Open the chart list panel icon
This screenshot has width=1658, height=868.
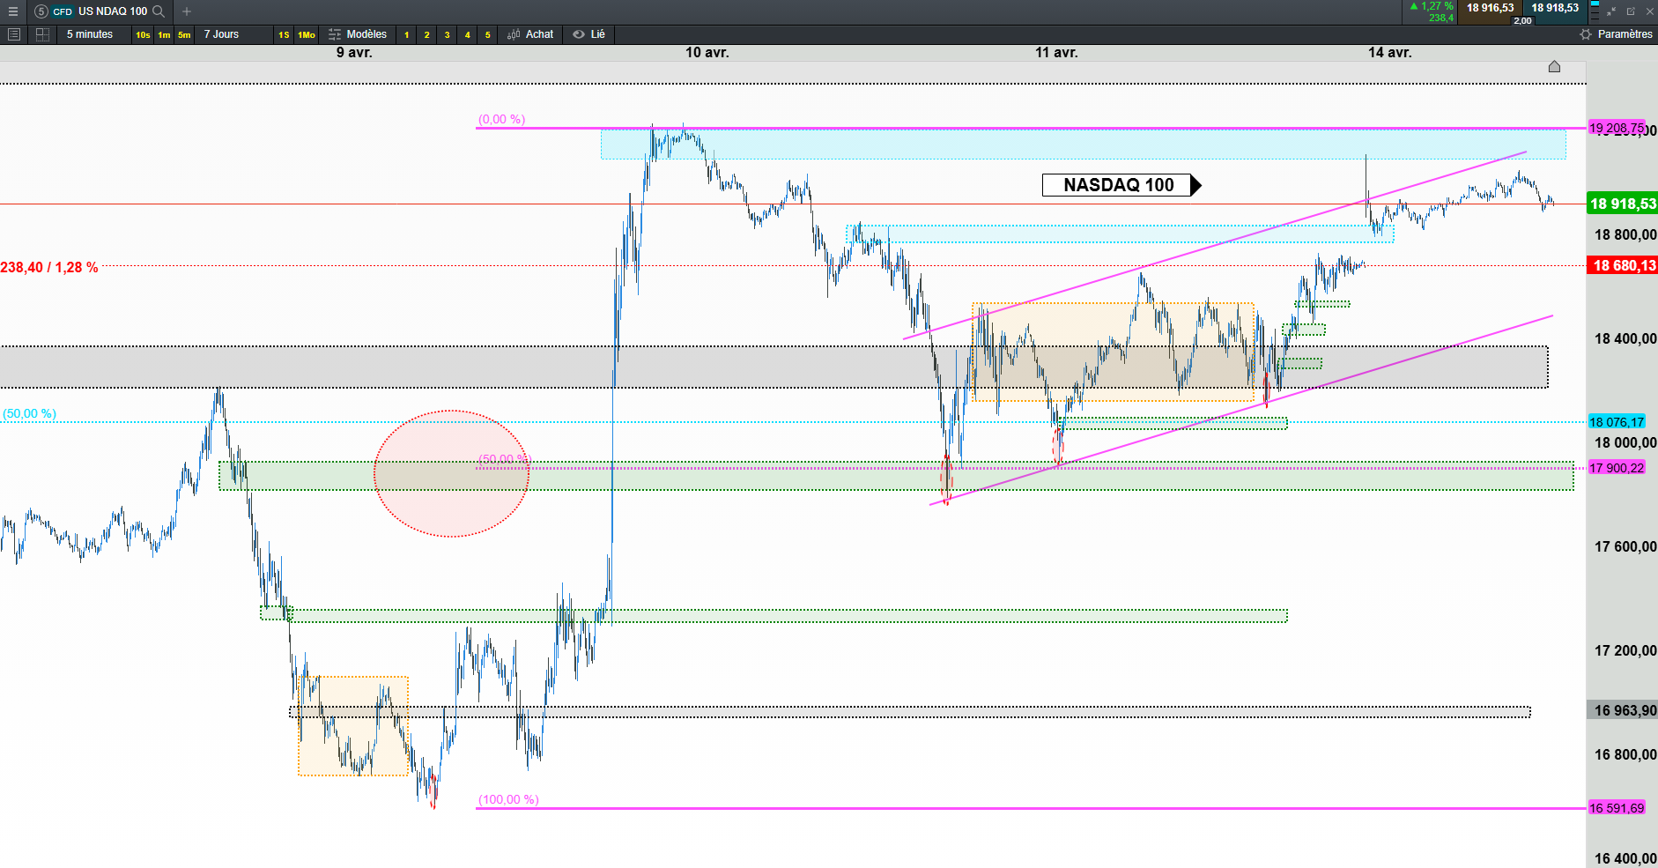tap(13, 34)
